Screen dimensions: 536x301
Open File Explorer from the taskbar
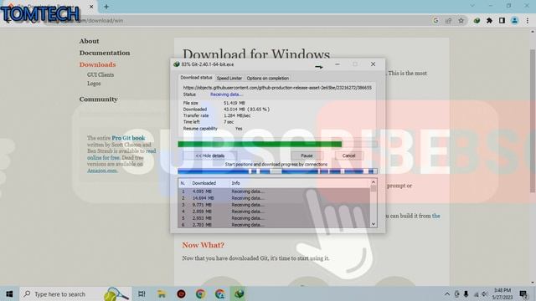162,293
